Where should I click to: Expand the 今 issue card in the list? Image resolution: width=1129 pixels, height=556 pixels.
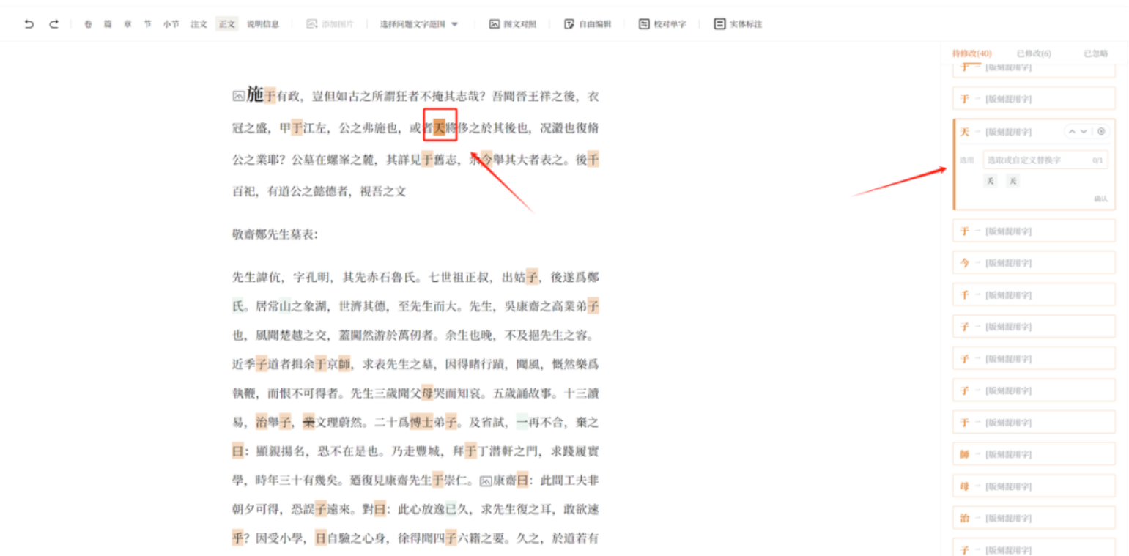point(1033,263)
